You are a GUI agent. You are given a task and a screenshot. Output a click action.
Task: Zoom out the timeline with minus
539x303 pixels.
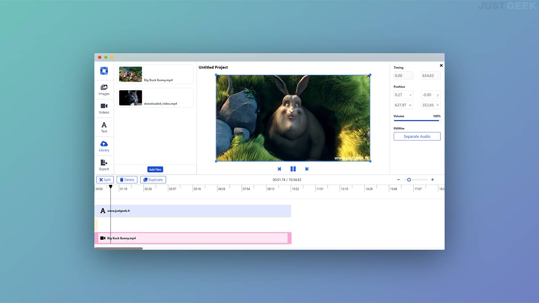point(398,180)
